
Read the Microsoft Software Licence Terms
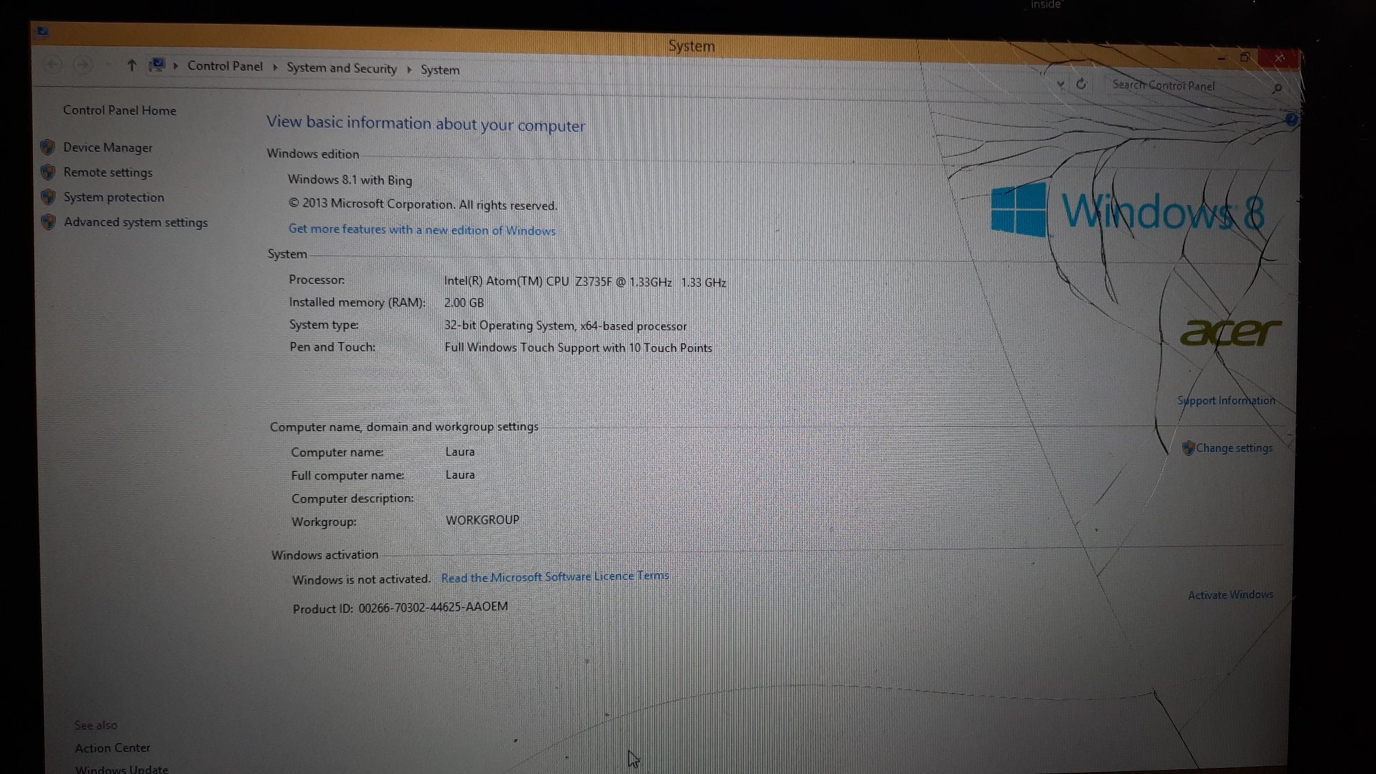click(555, 577)
